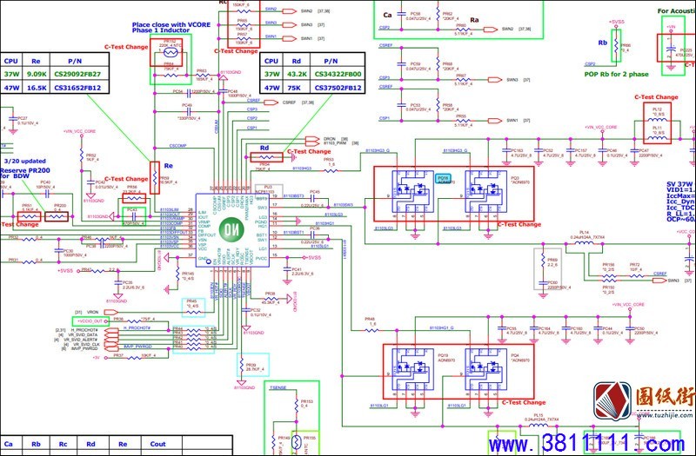
Task: Click the PR155 thermistor symbol near TSENSE
Action: 297,444
